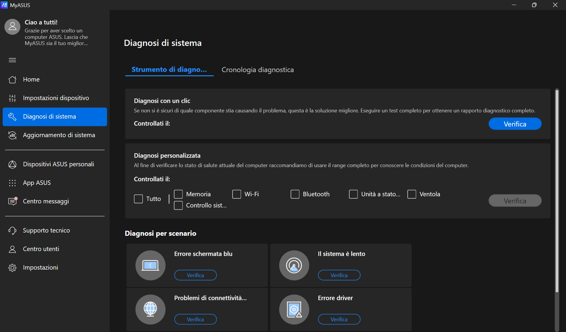
Task: Click Verifica for Diagnosi con un clic
Action: click(515, 124)
